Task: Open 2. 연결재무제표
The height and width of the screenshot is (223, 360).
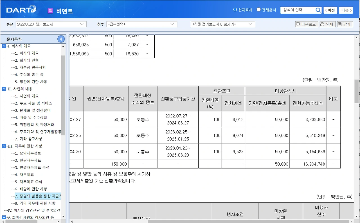Action: 28,160
